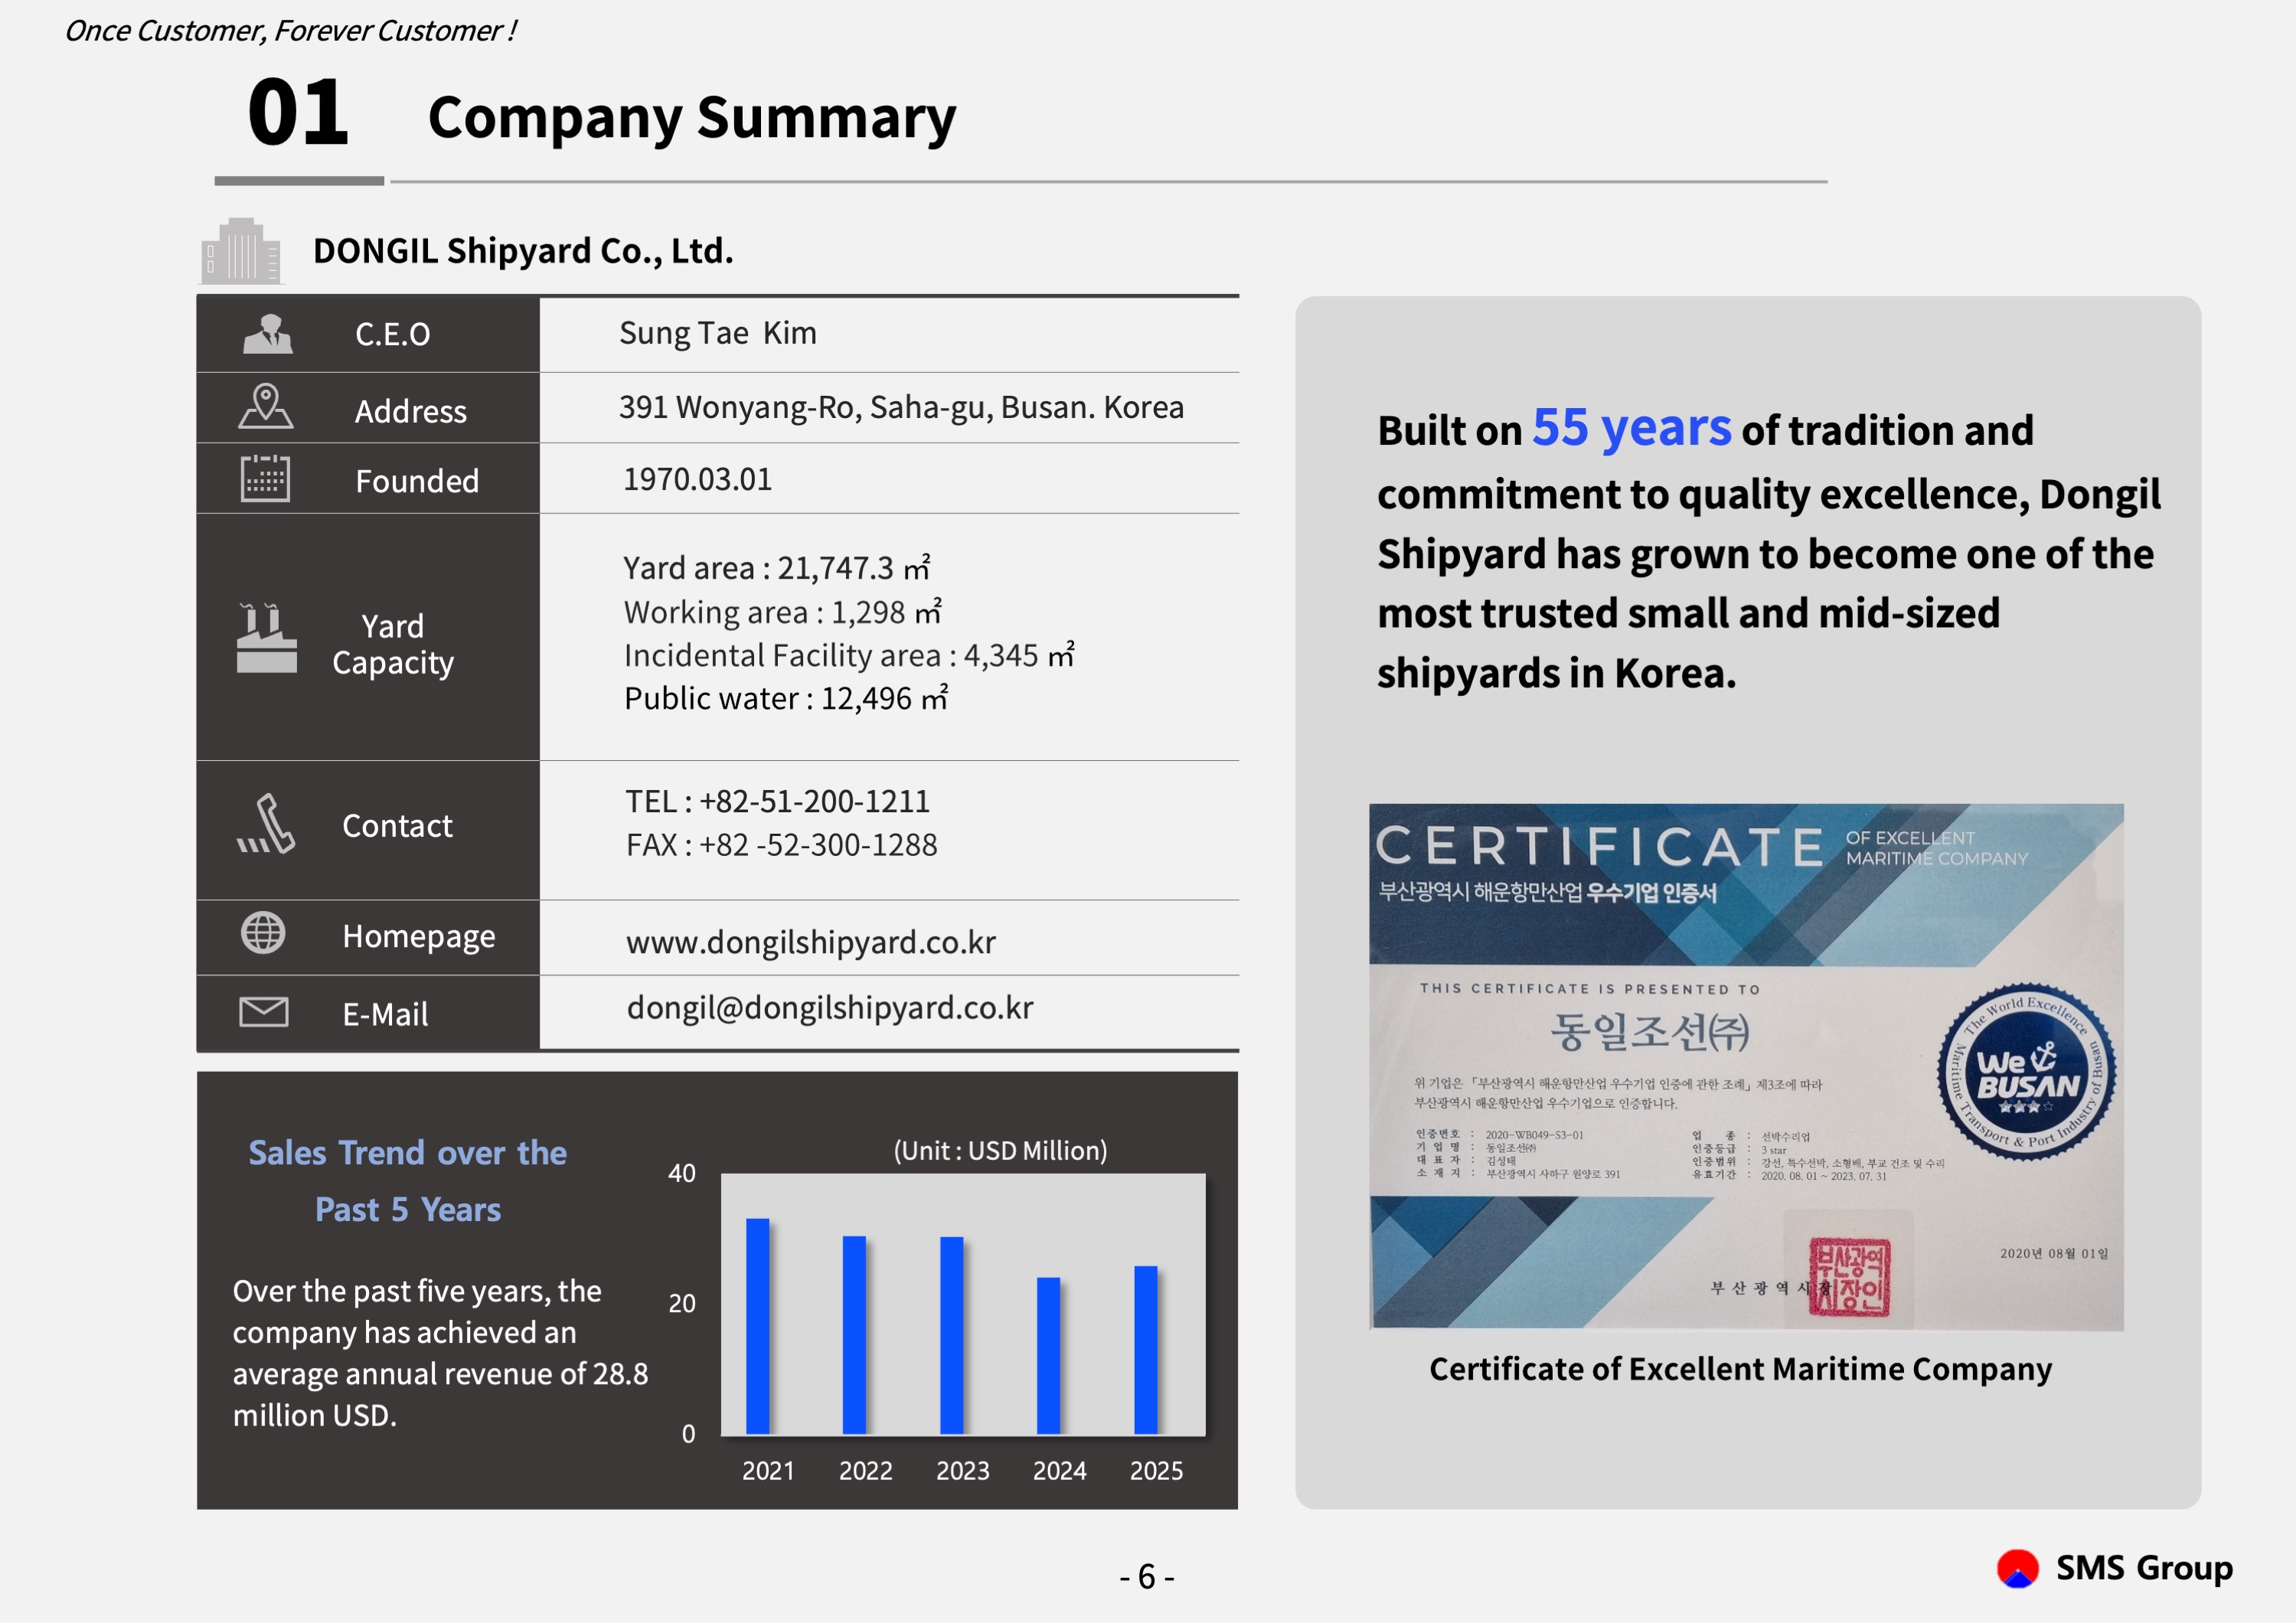Click the page number 6
The height and width of the screenshot is (1623, 2296).
tap(1147, 1577)
